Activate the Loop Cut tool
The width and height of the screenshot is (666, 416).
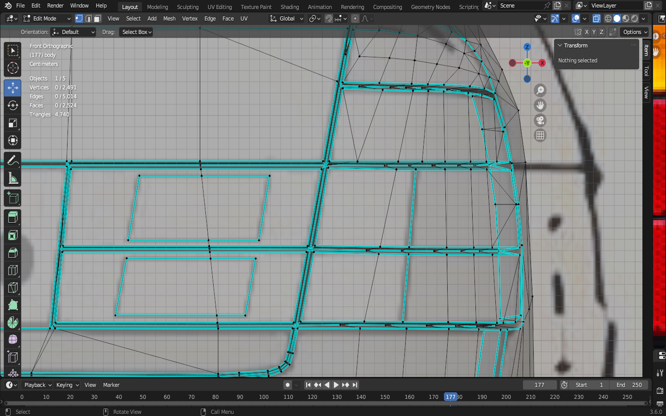(x=12, y=270)
